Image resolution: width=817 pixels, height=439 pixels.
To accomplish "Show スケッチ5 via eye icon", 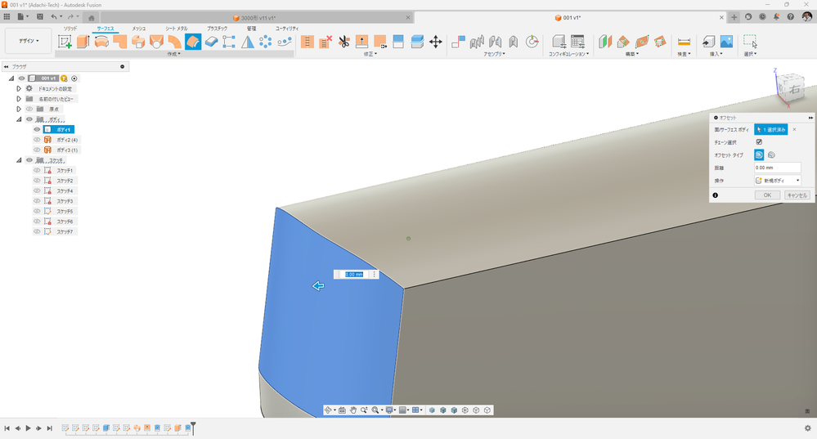I will [x=37, y=212].
